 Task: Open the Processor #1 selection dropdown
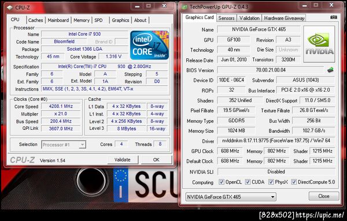coord(64,145)
